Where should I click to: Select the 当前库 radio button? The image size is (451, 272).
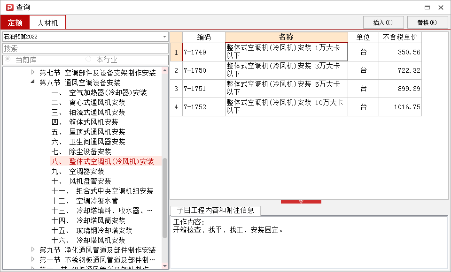tap(8, 60)
